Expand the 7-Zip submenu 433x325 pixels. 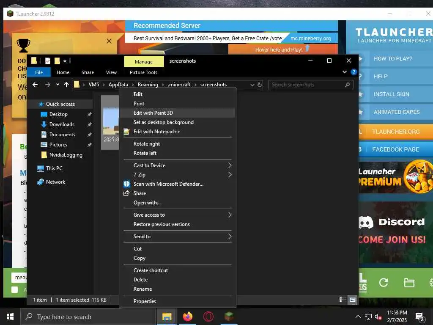point(177,175)
